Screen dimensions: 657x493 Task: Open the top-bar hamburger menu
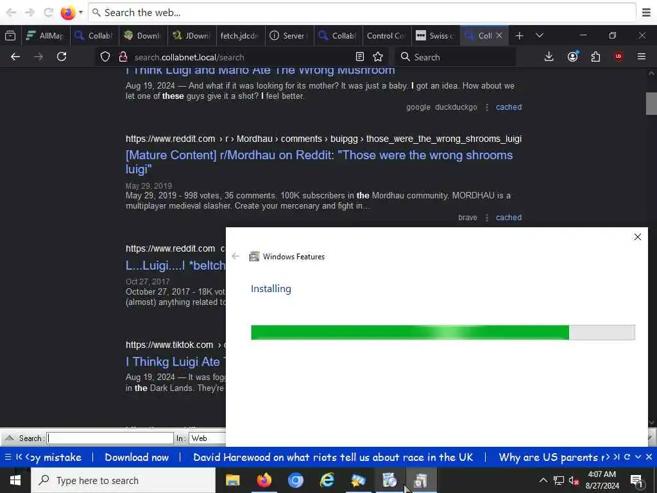click(647, 13)
